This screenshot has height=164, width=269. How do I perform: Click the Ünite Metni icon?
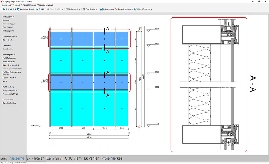(67, 9)
